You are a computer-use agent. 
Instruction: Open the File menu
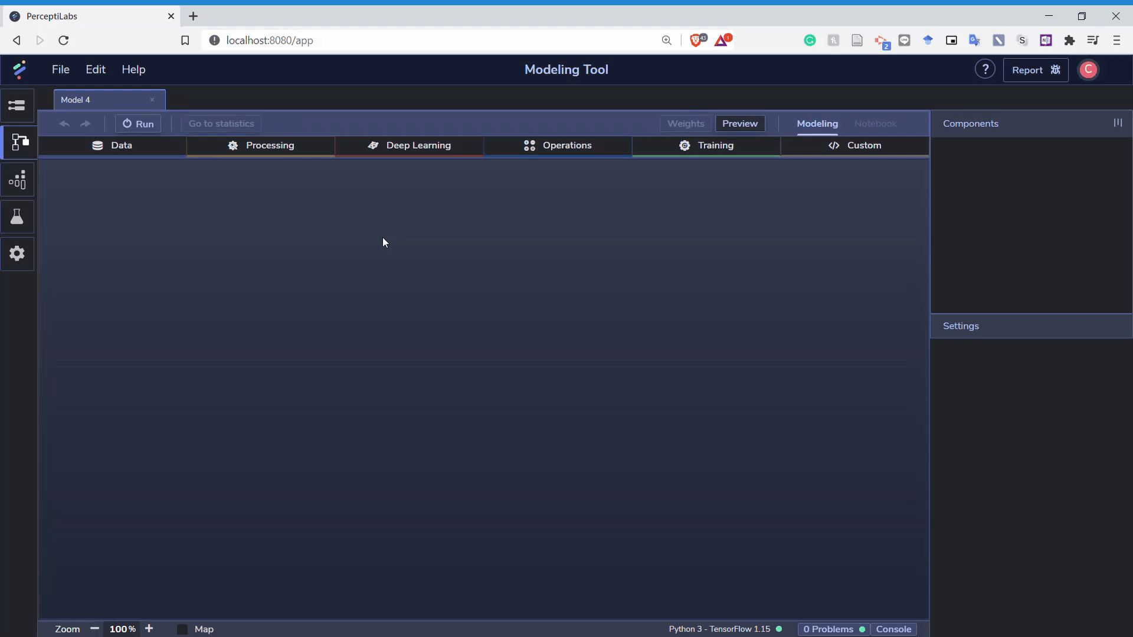click(60, 70)
